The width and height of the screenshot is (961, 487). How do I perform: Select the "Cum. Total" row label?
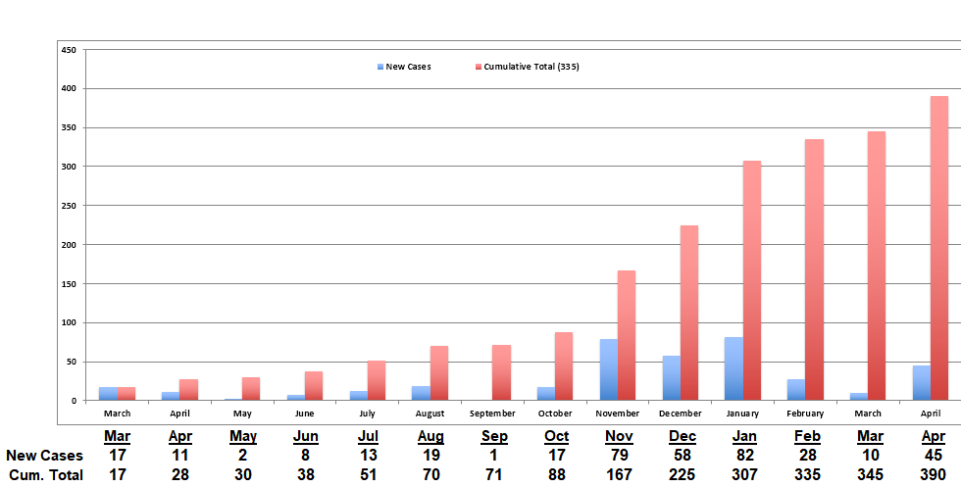click(44, 475)
